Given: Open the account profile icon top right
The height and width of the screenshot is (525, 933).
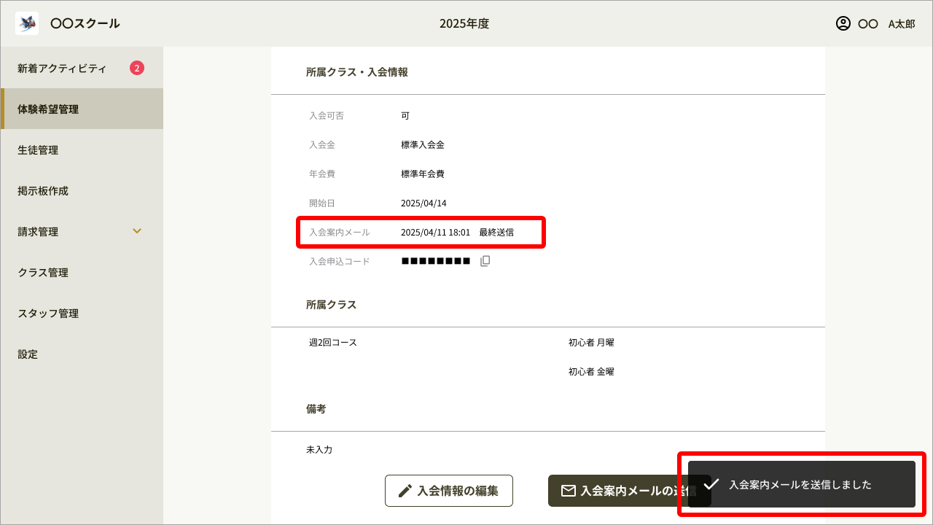Looking at the screenshot, I should (x=842, y=23).
